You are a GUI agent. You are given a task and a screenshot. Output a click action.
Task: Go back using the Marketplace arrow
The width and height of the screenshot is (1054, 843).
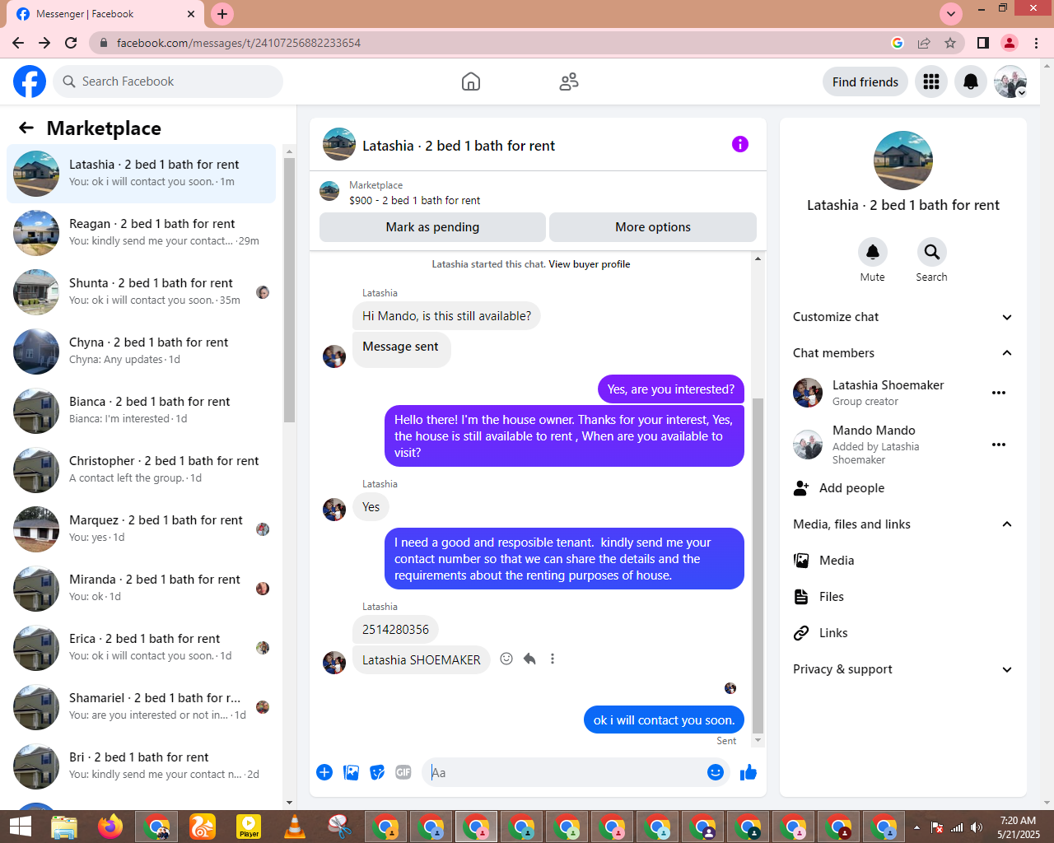coord(26,128)
